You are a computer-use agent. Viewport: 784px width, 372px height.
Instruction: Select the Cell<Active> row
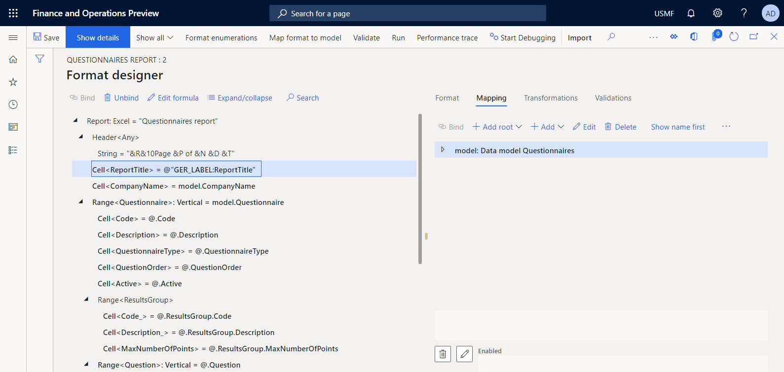pyautogui.click(x=244, y=283)
